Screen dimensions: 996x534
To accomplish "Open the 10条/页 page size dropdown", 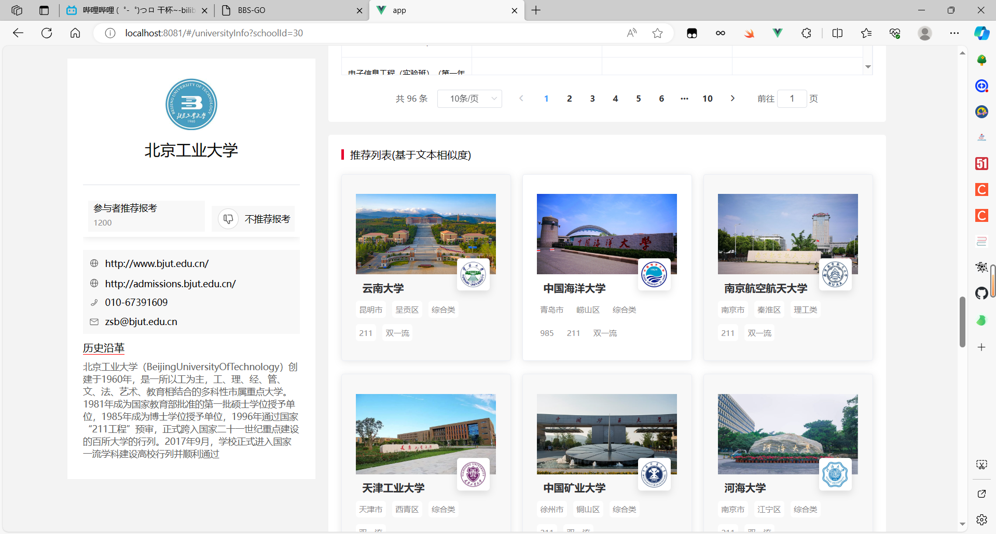I will click(469, 99).
